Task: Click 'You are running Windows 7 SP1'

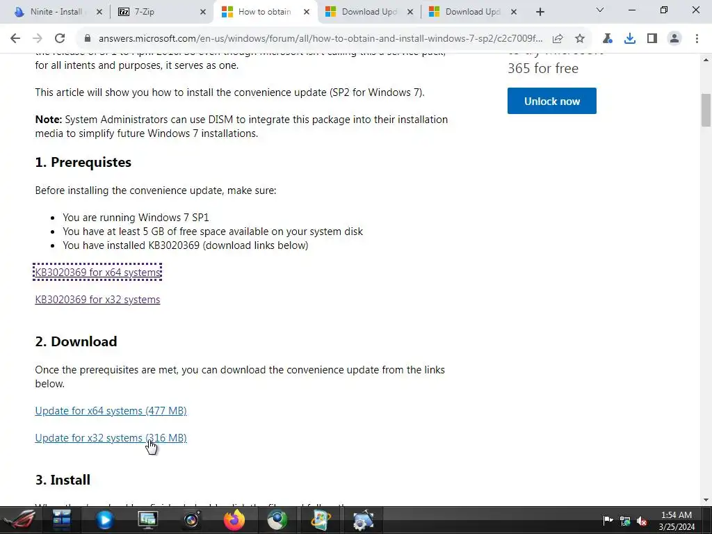Action: [x=136, y=218]
